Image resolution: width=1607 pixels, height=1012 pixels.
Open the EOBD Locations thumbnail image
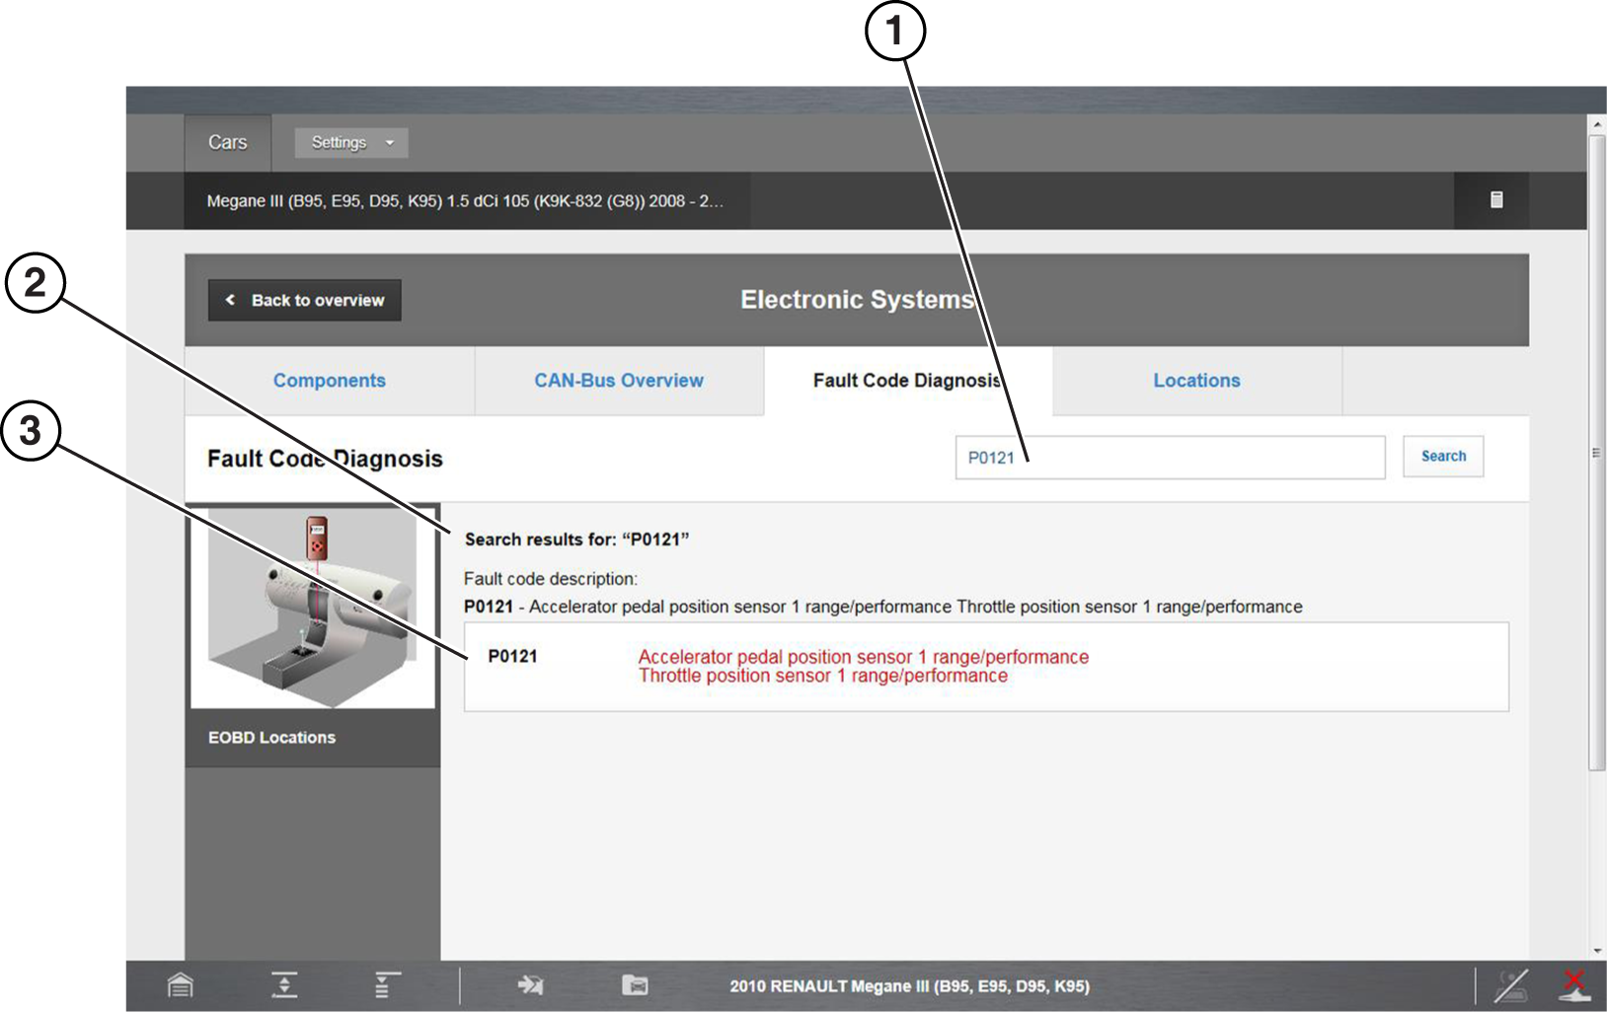coord(313,608)
